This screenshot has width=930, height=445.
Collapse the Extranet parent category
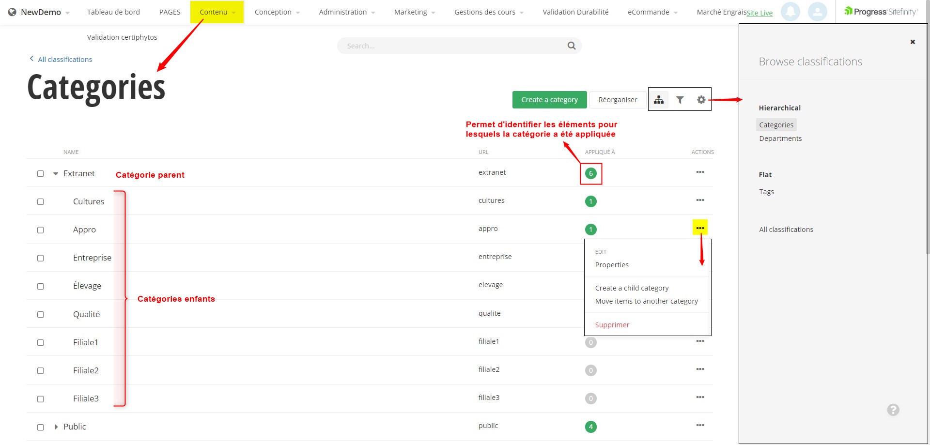tap(56, 174)
